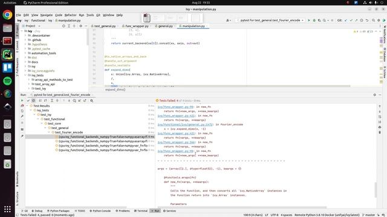Click Select Opened File target icon in Project panel
The height and width of the screenshot is (217, 387).
(x=63, y=26)
